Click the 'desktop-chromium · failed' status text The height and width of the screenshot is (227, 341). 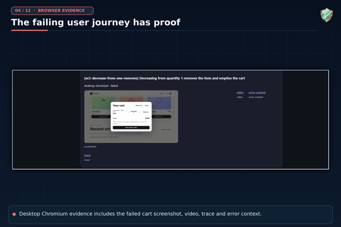coord(101,86)
